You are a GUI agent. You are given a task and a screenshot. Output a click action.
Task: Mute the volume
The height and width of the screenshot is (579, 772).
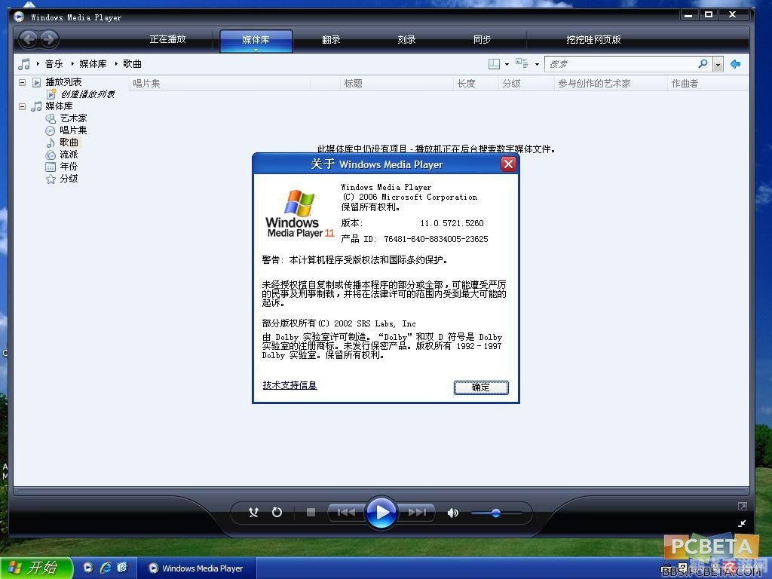(452, 512)
